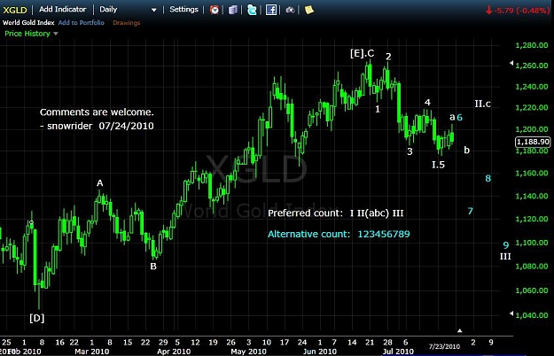Click the [E].C wave label

click(363, 53)
